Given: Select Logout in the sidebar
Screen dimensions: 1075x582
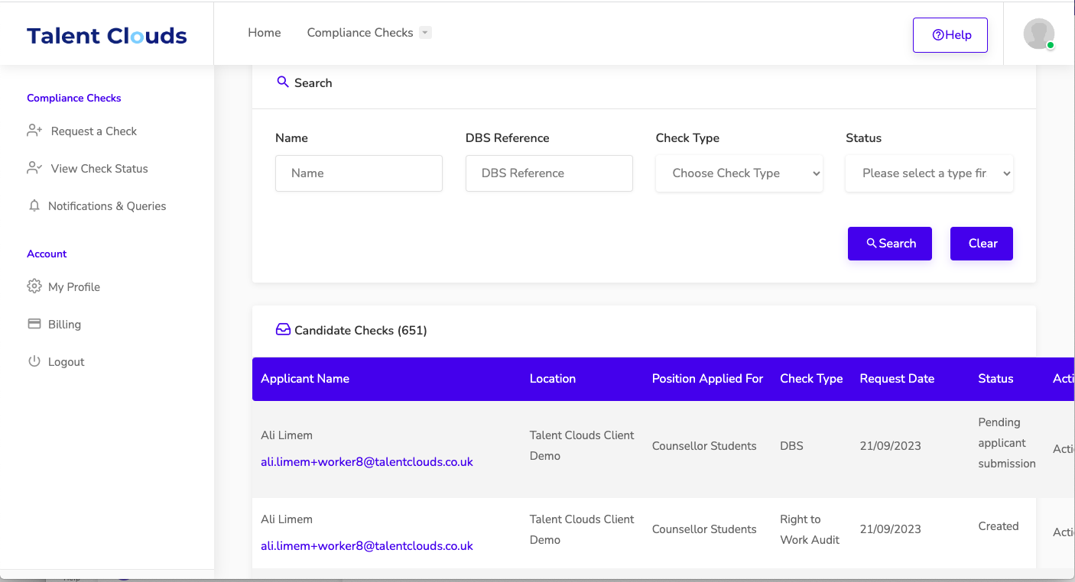Looking at the screenshot, I should [66, 361].
